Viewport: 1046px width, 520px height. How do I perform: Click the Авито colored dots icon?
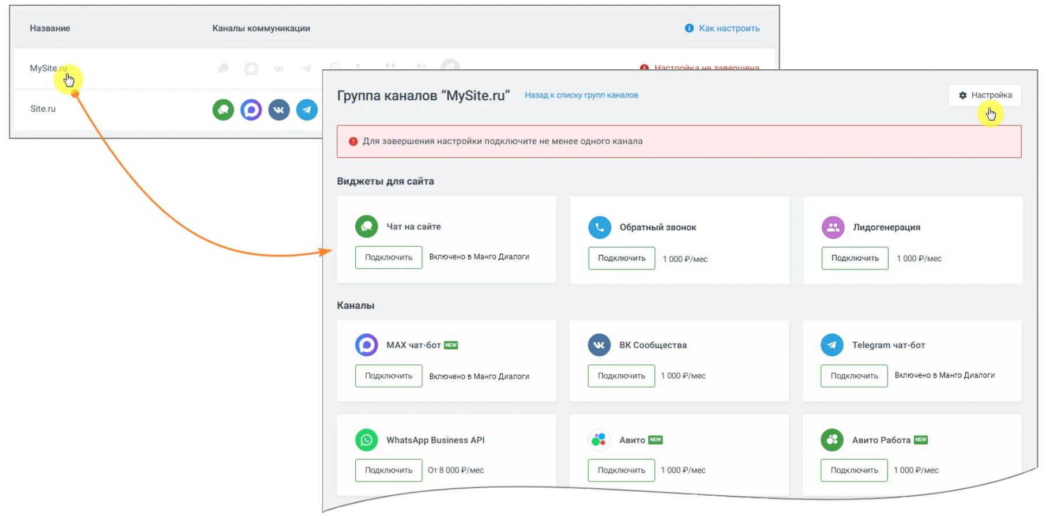[599, 440]
